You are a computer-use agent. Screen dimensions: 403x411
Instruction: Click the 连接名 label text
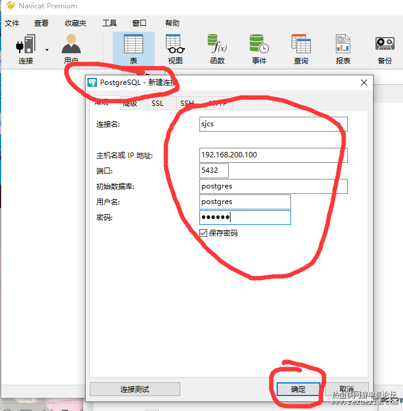(x=108, y=124)
